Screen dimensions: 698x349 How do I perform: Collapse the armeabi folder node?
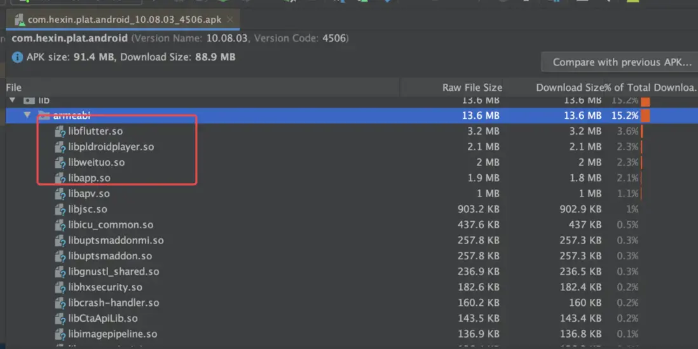(27, 116)
